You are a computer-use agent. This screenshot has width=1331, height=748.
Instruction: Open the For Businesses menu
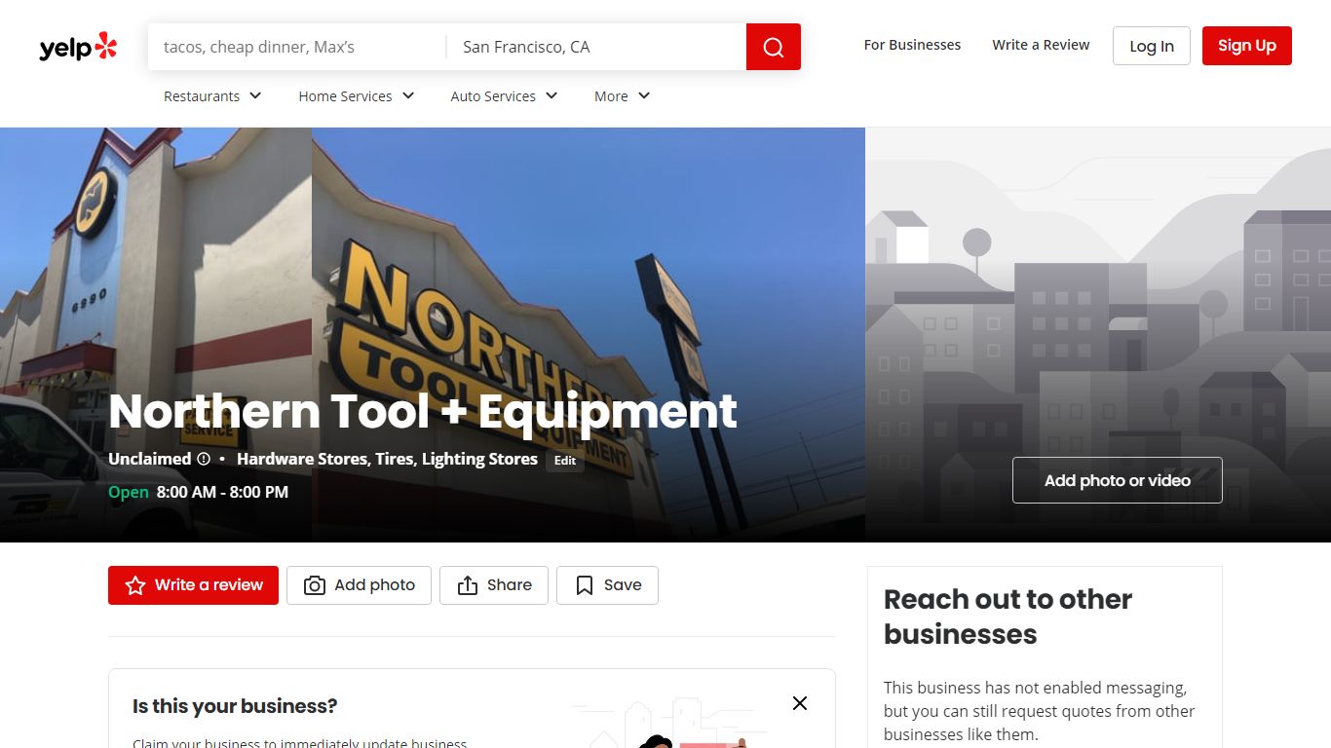pyautogui.click(x=912, y=45)
